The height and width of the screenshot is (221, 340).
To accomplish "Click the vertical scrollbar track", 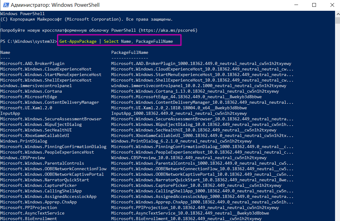I will (337, 123).
